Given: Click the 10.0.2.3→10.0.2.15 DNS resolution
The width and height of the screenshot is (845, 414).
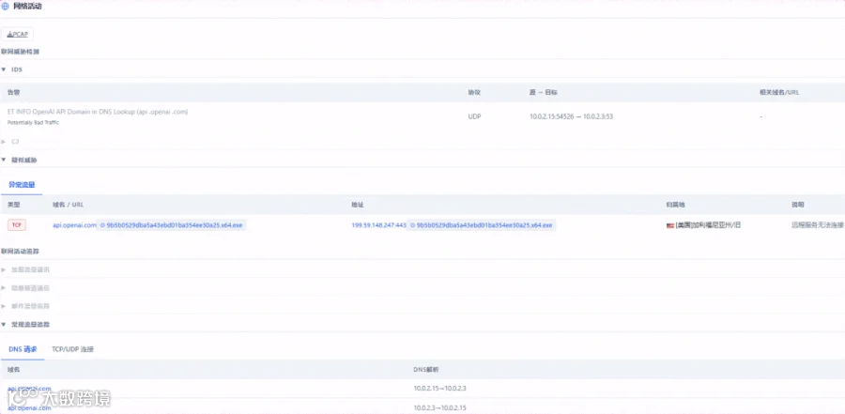Looking at the screenshot, I should [x=439, y=407].
